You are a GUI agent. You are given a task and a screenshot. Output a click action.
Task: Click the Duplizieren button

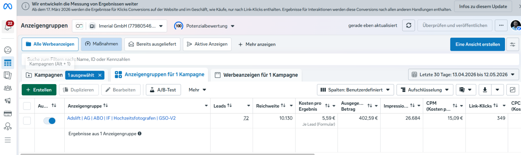[x=79, y=90]
